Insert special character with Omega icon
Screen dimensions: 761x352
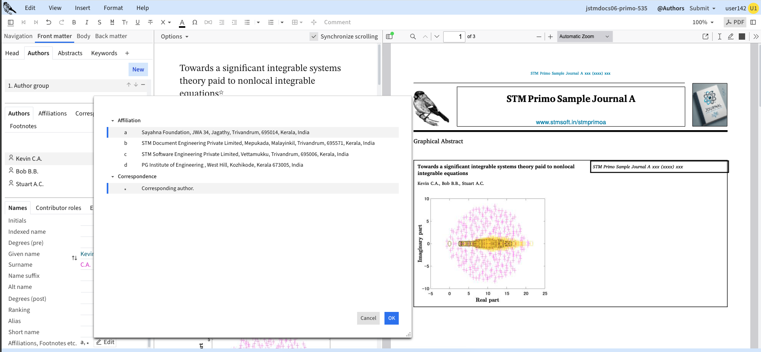click(x=194, y=22)
